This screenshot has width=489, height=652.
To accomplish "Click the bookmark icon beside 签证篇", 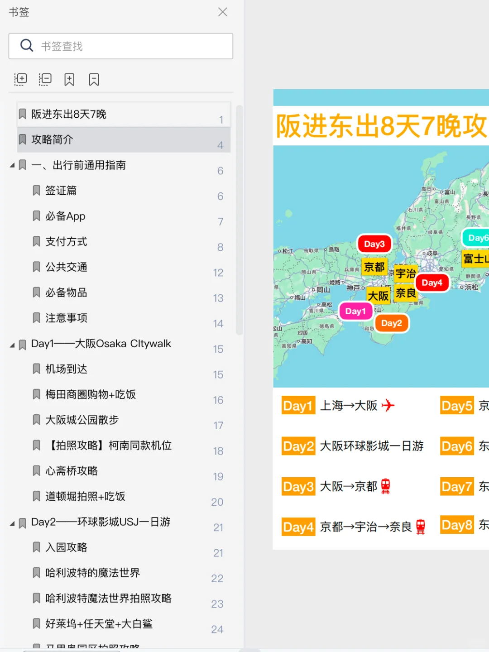I will coord(36,190).
